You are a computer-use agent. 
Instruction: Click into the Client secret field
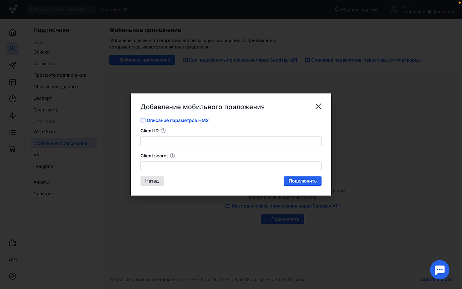[231, 166]
